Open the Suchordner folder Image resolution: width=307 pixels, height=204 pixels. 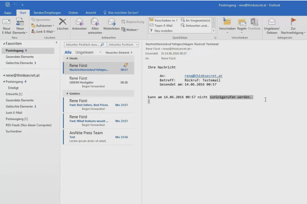click(14, 132)
